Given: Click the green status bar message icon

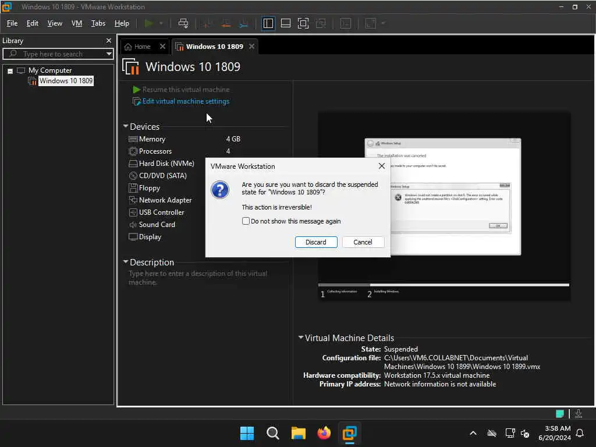Looking at the screenshot, I should [559, 414].
